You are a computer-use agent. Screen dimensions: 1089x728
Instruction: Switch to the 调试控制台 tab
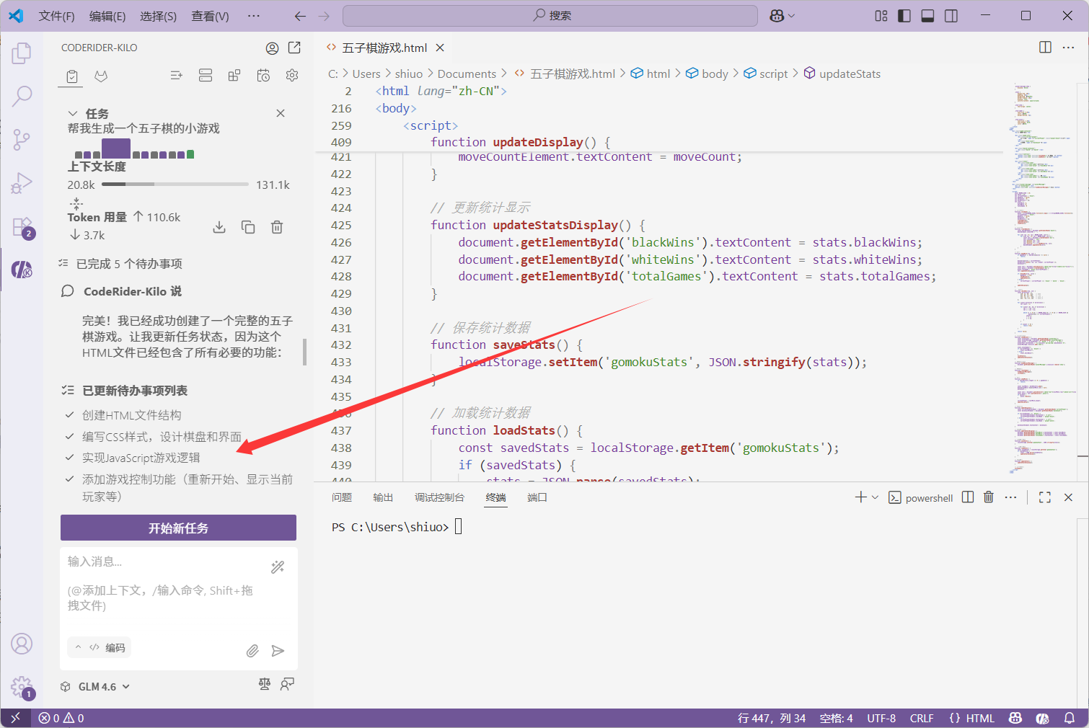pyautogui.click(x=439, y=497)
